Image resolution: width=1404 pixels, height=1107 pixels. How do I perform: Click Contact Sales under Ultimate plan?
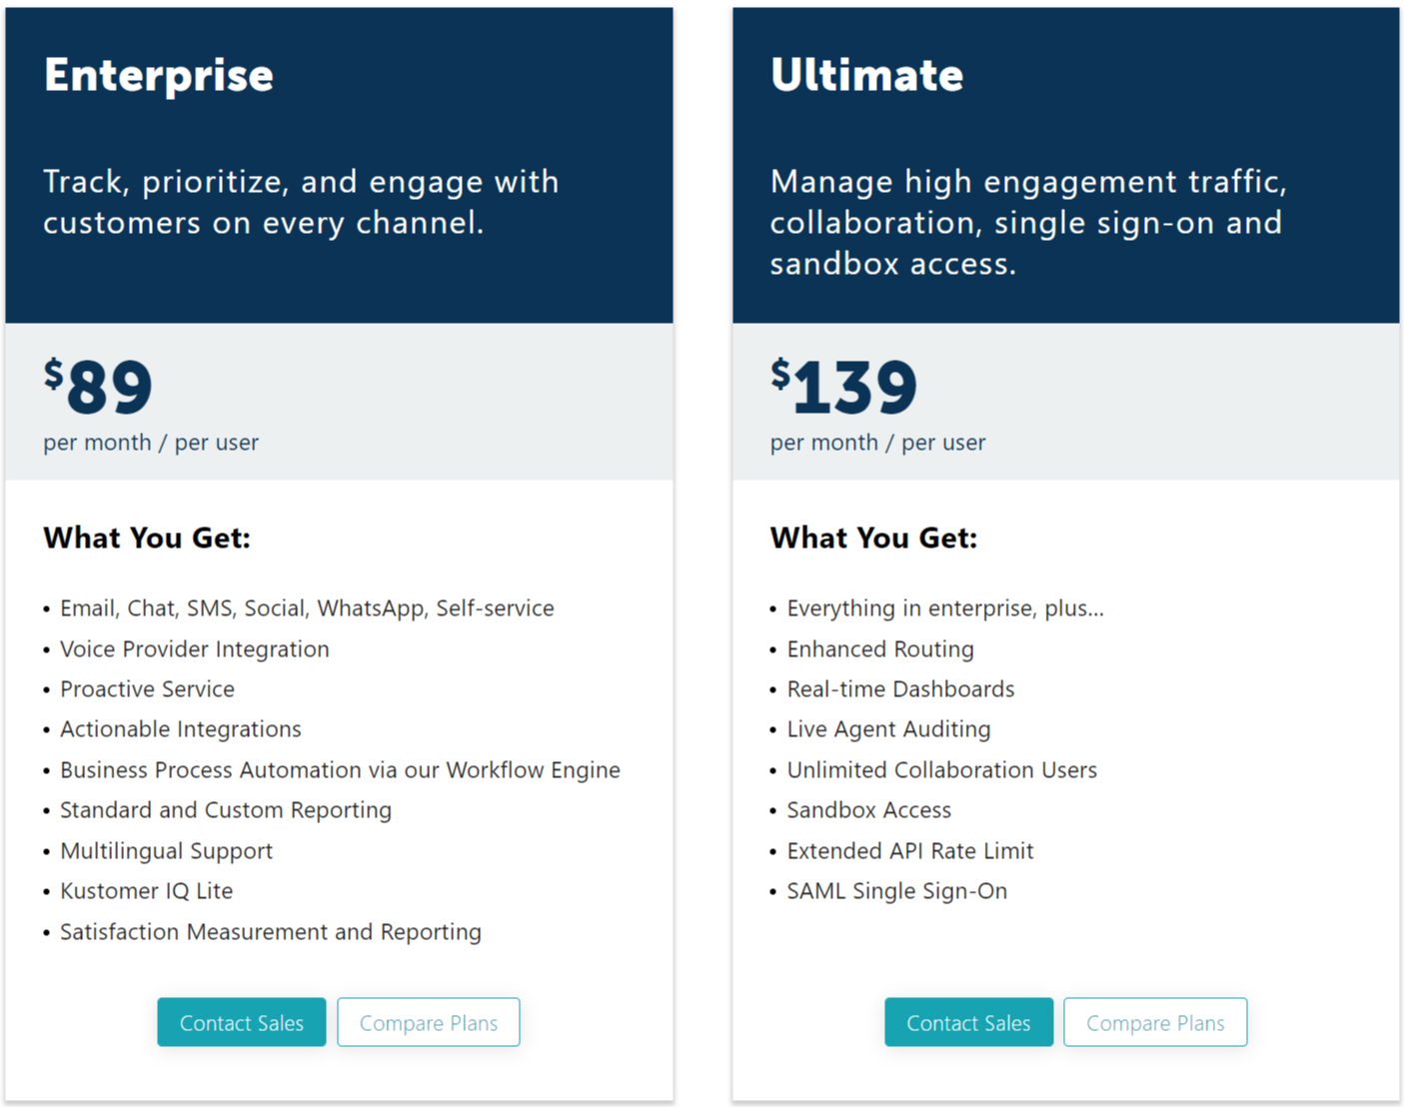(968, 1022)
